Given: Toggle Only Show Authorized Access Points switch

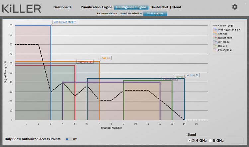Looking at the screenshot, I should tap(69, 139).
